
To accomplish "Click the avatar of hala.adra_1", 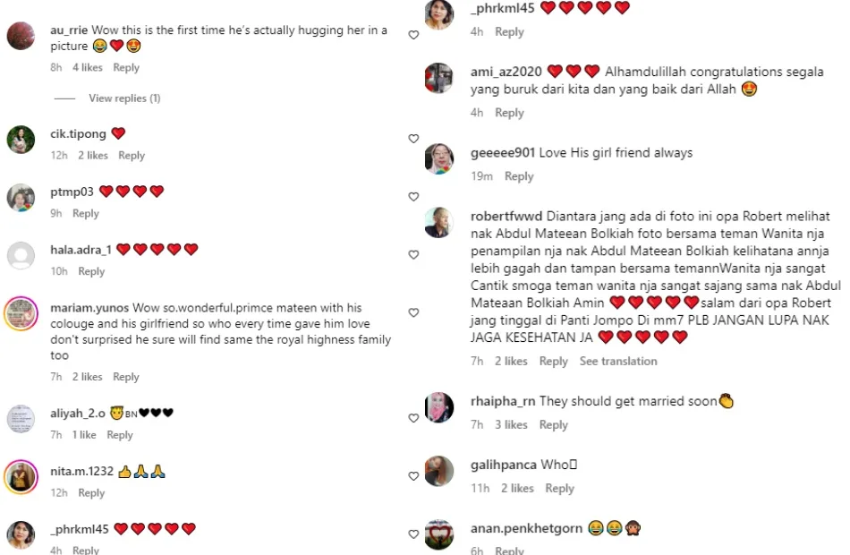I will (x=21, y=256).
